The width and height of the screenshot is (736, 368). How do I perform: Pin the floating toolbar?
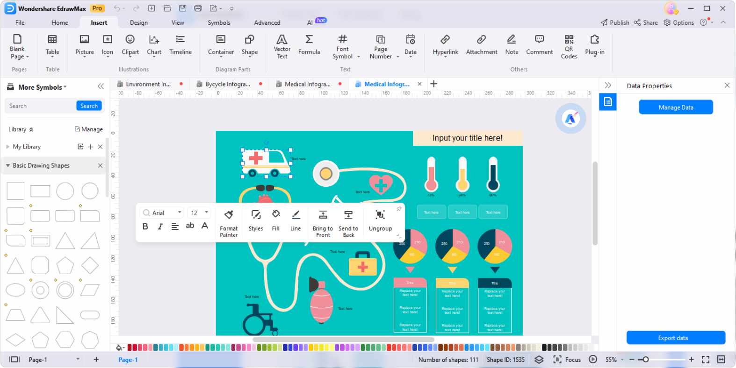point(399,209)
